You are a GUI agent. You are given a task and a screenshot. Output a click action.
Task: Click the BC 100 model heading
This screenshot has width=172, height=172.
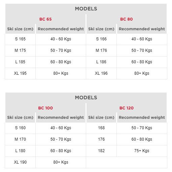pos(45,108)
